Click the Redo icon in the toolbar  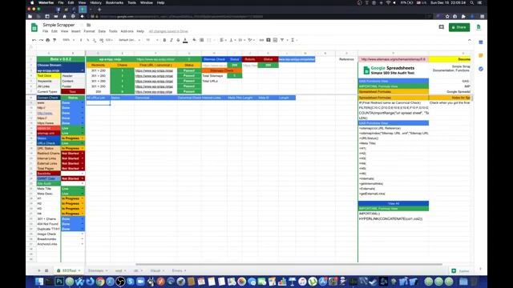(41, 40)
